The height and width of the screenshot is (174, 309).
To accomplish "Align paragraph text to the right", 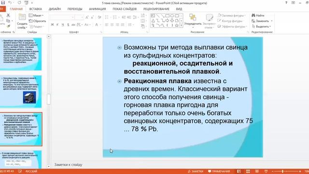I will pyautogui.click(x=117, y=25).
